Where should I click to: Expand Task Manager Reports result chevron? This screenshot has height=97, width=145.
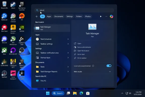tap(68, 71)
